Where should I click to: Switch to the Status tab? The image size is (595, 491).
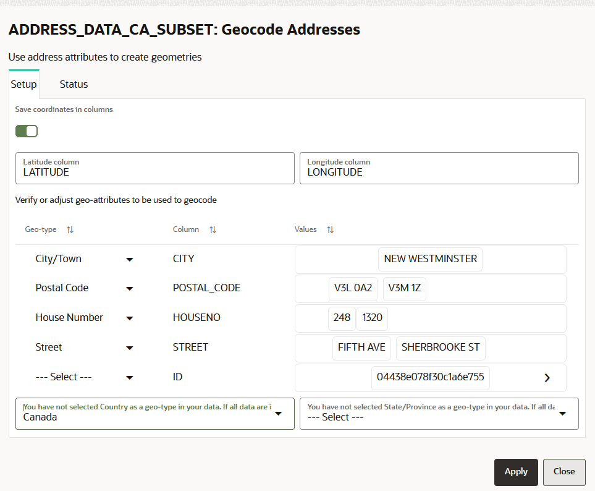coord(74,84)
